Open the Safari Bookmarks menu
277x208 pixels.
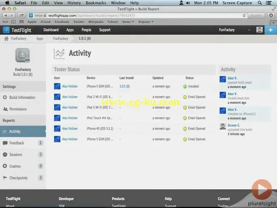click(x=96, y=3)
